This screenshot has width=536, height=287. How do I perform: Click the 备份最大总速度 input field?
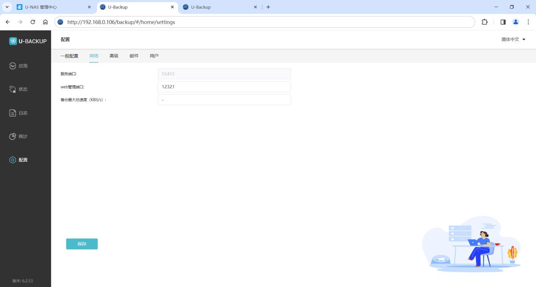pyautogui.click(x=224, y=100)
